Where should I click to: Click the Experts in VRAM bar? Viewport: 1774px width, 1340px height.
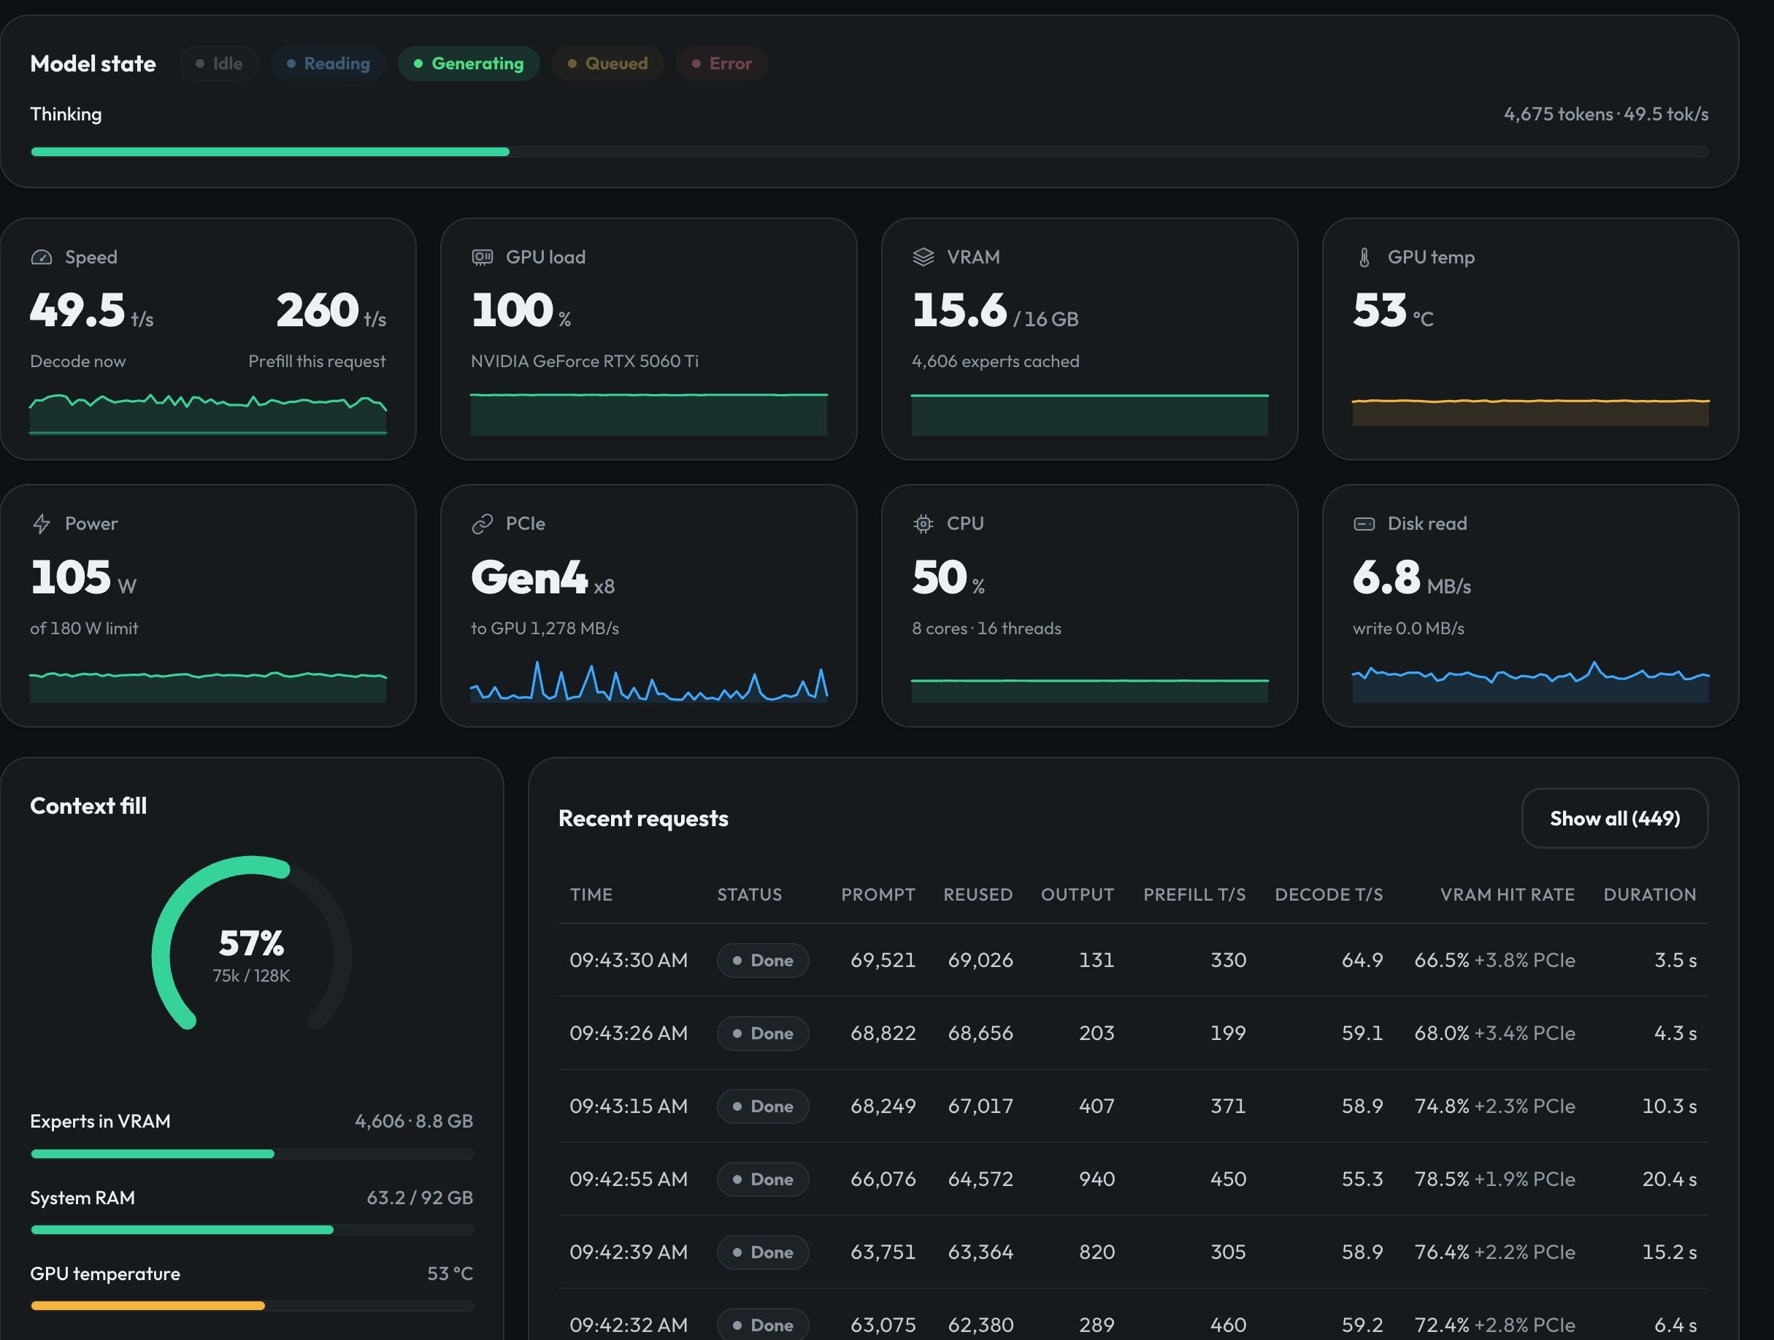pos(252,1154)
